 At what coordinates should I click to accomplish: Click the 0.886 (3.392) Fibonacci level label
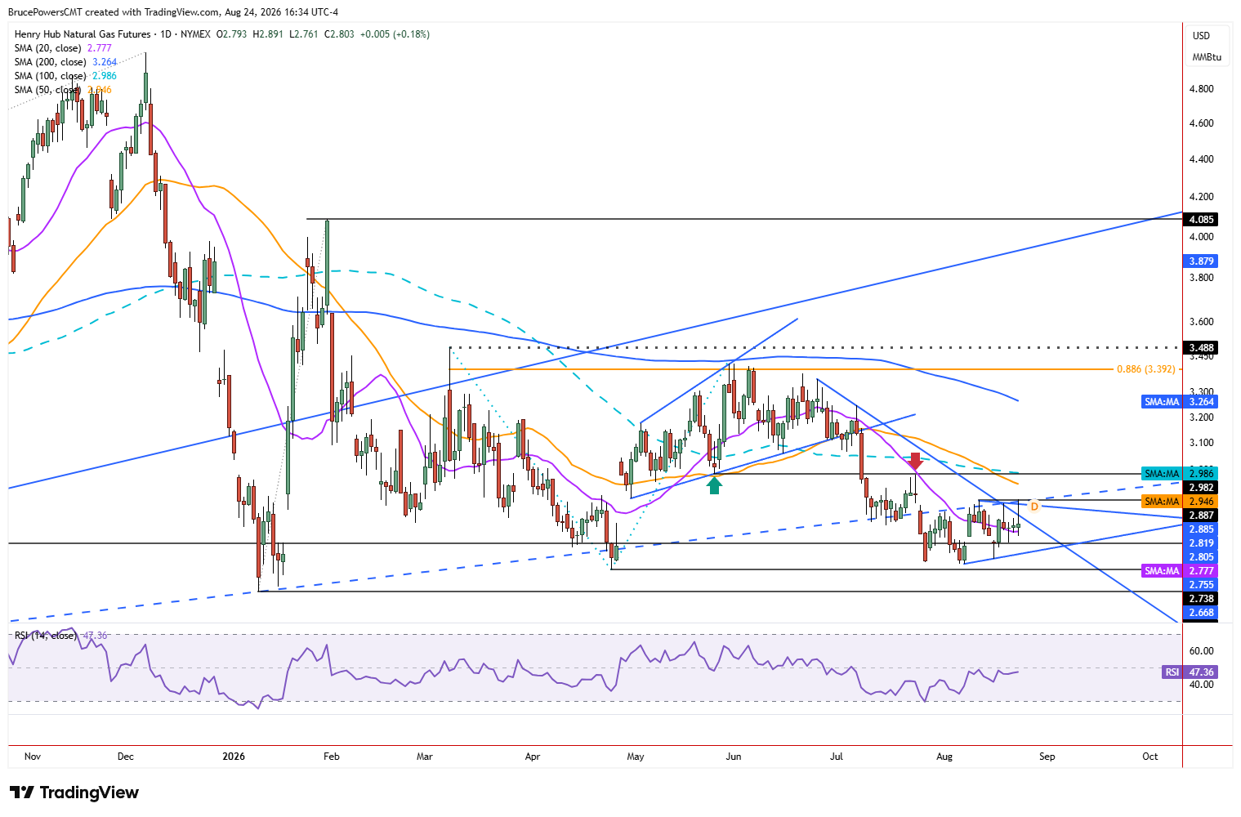pyautogui.click(x=1146, y=369)
